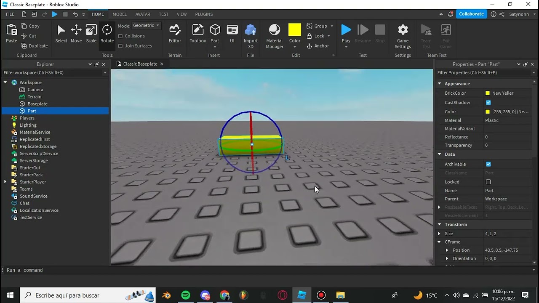Screen dimensions: 539x303
Task: Open Opera from the taskbar
Action: [283, 295]
